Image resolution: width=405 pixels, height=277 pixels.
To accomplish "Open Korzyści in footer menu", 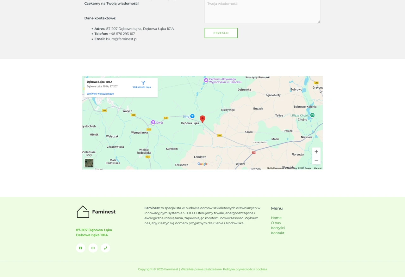I will [278, 228].
